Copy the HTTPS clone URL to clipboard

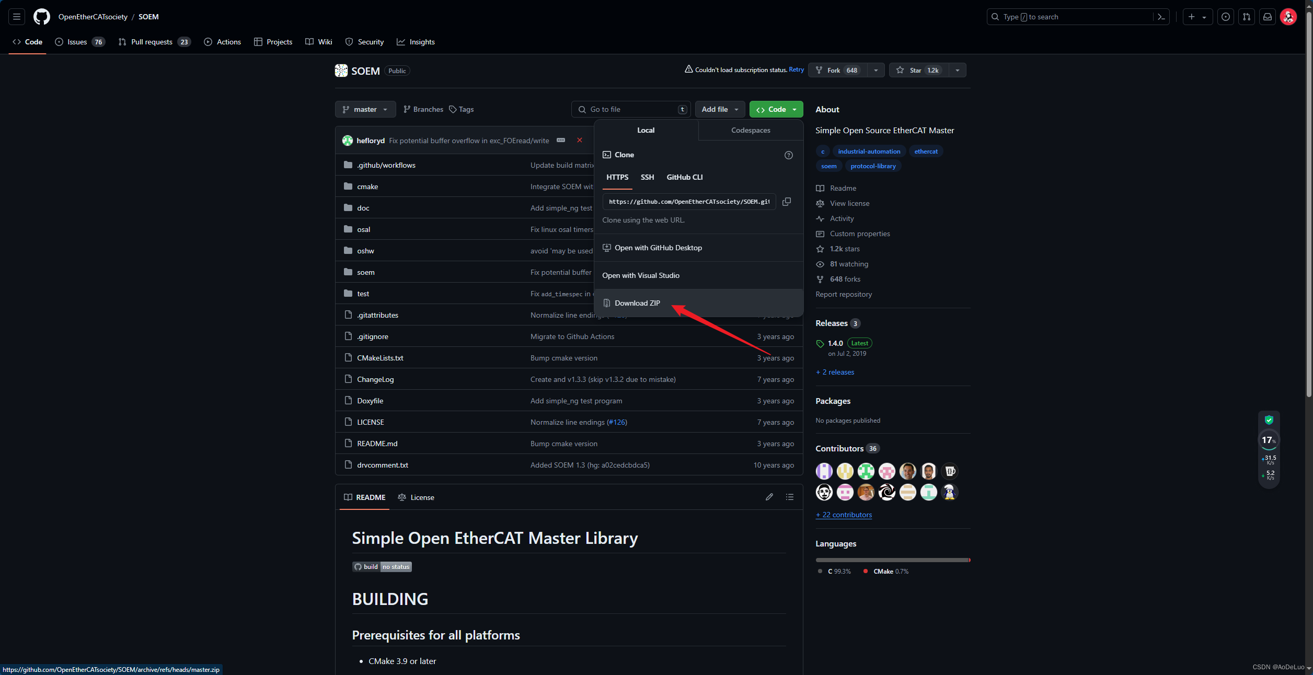(x=787, y=202)
